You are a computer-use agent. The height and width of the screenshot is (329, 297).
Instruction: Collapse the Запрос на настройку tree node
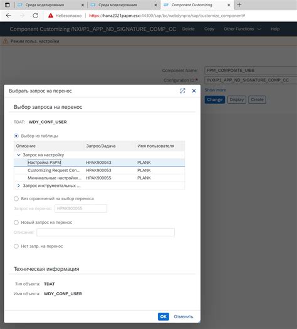(19, 155)
